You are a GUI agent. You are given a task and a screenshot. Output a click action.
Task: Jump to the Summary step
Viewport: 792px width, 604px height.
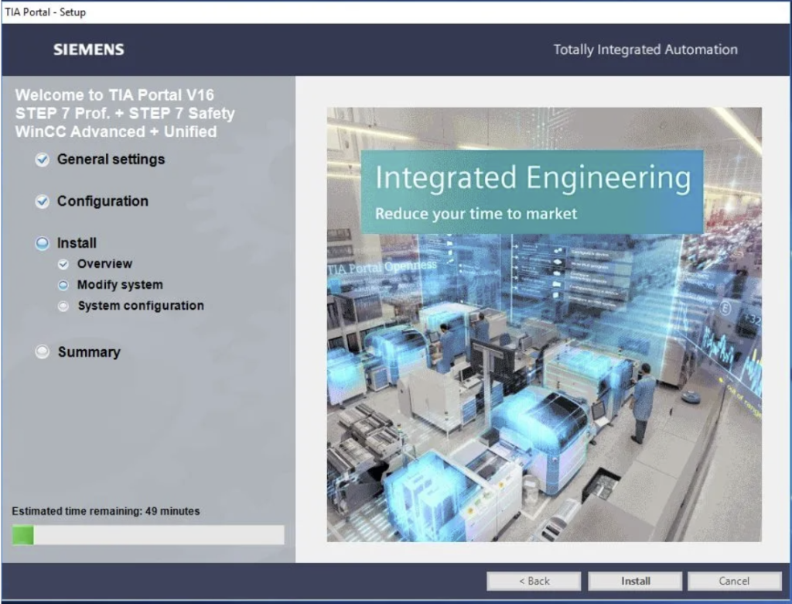coord(89,352)
